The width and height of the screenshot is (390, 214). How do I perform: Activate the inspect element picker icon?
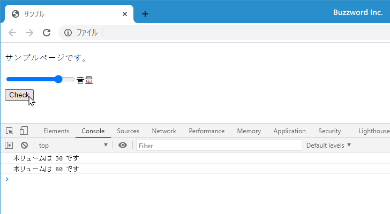pos(10,131)
